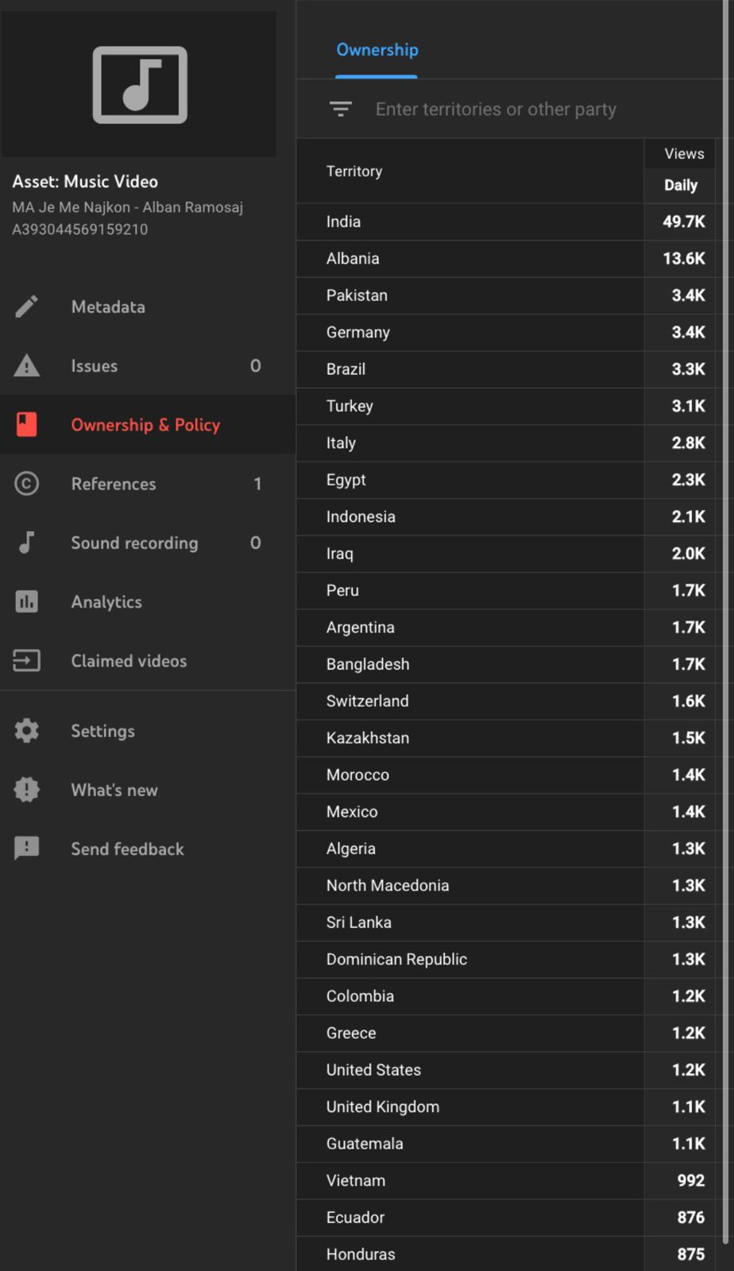Viewport: 734px width, 1271px height.
Task: Click the vertical scrollbar on the right
Action: (725, 635)
